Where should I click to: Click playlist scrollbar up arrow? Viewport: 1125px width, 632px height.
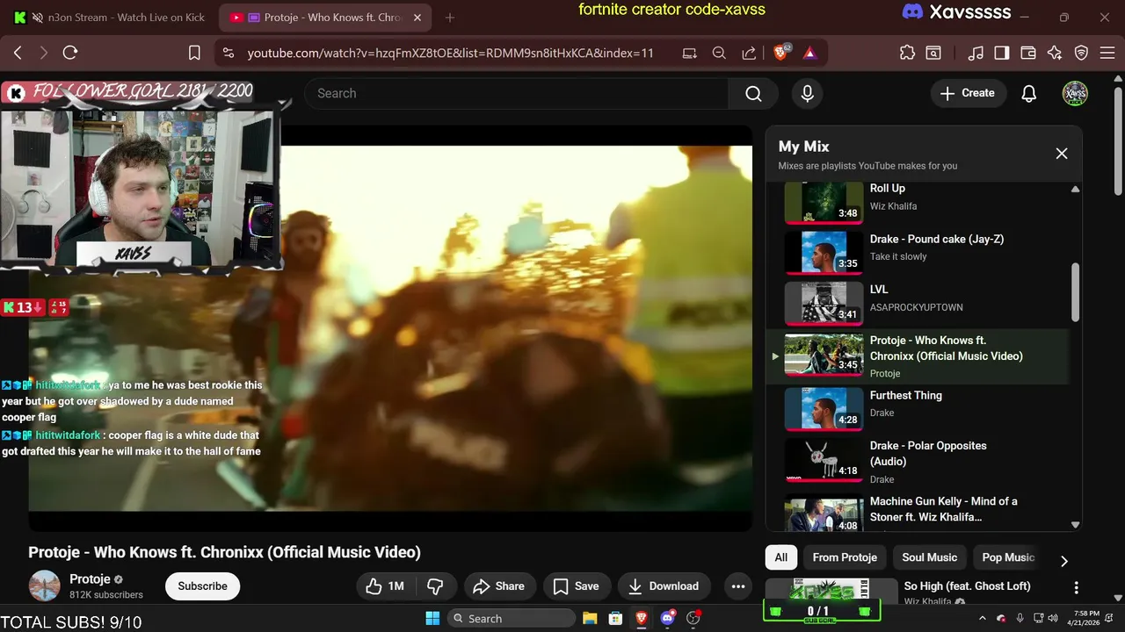(x=1075, y=189)
